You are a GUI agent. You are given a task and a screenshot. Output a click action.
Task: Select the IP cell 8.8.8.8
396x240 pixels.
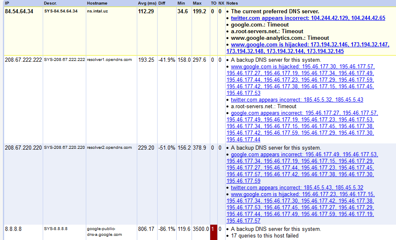(x=13, y=229)
